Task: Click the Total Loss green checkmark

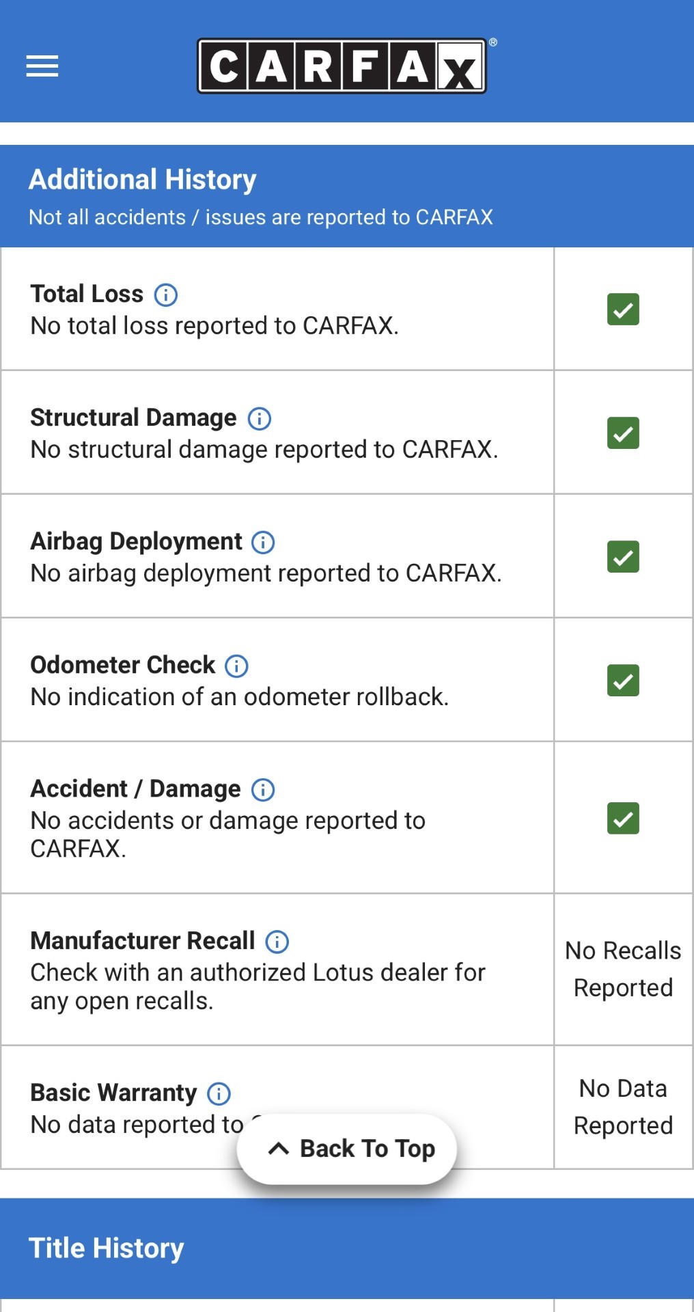Action: pos(623,310)
